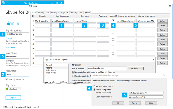Click row 1 Sign-in address field in Setup
Screen dimensions: 173x109
point(62,21)
